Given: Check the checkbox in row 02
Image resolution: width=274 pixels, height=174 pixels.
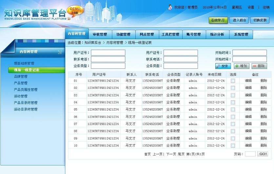Looking at the screenshot, I should (233, 88).
